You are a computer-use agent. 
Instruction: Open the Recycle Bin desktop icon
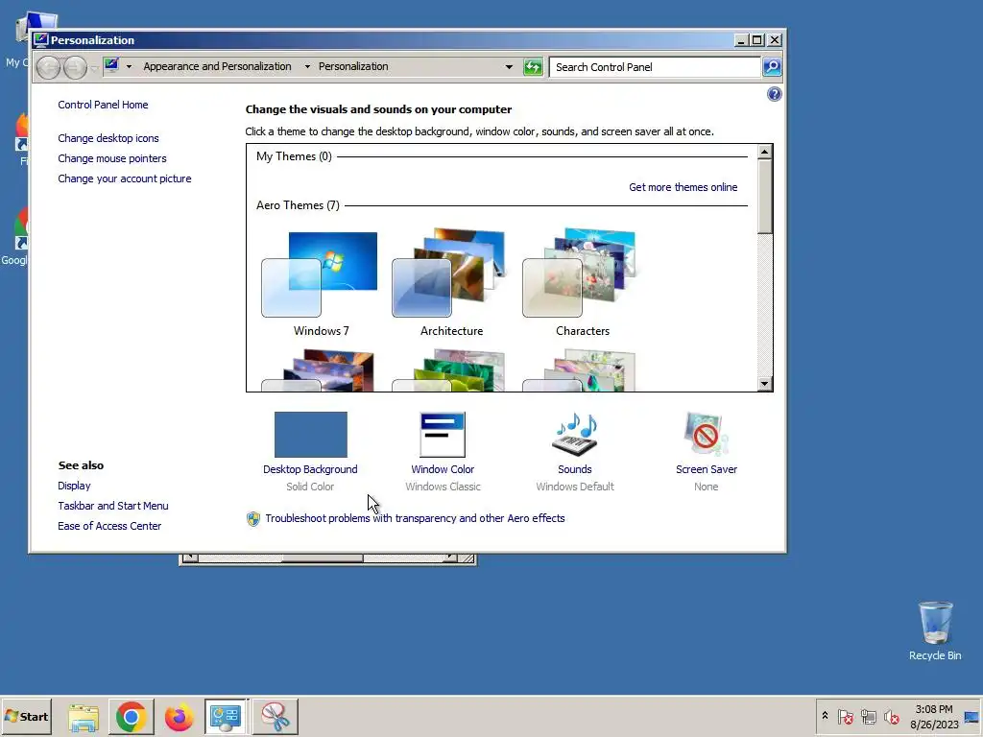click(x=935, y=631)
